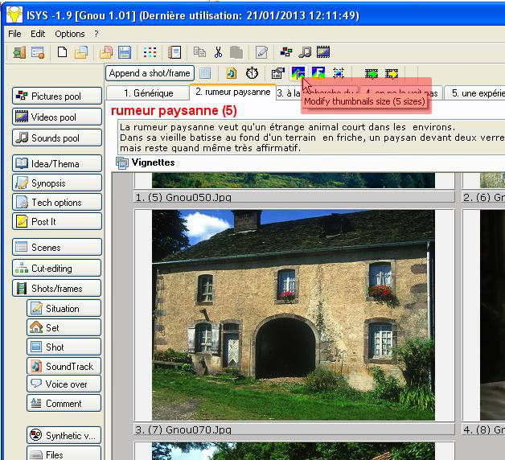Open the Synopsis section
The image size is (505, 460).
tap(57, 183)
